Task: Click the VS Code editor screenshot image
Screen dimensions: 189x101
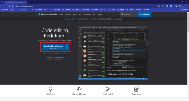Action: tap(113, 53)
